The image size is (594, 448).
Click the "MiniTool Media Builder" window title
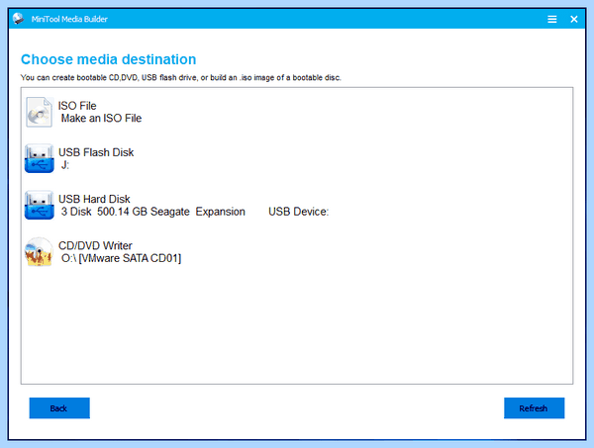tap(69, 19)
